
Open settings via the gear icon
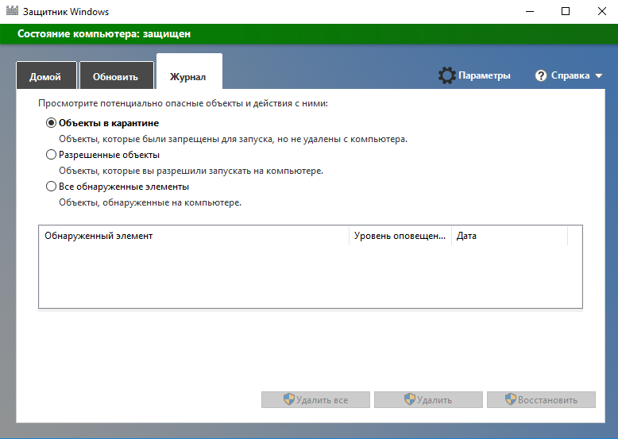tap(447, 75)
